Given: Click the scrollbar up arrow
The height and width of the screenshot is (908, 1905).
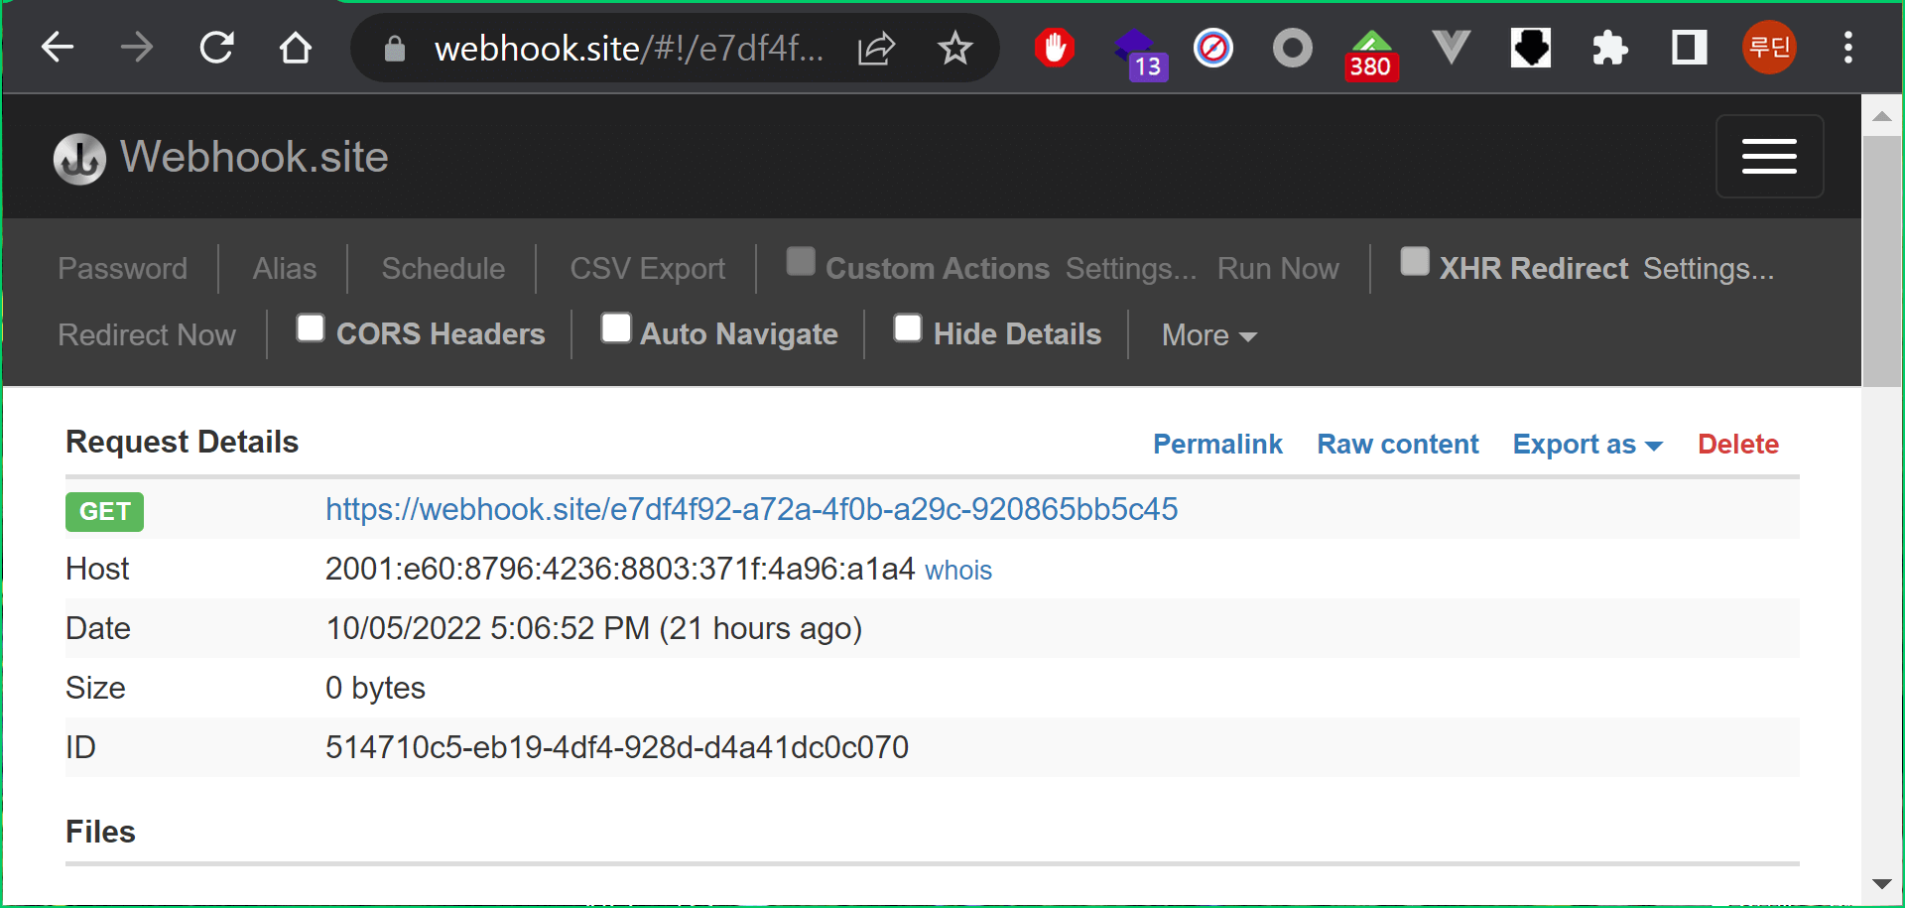Looking at the screenshot, I should coord(1881,116).
